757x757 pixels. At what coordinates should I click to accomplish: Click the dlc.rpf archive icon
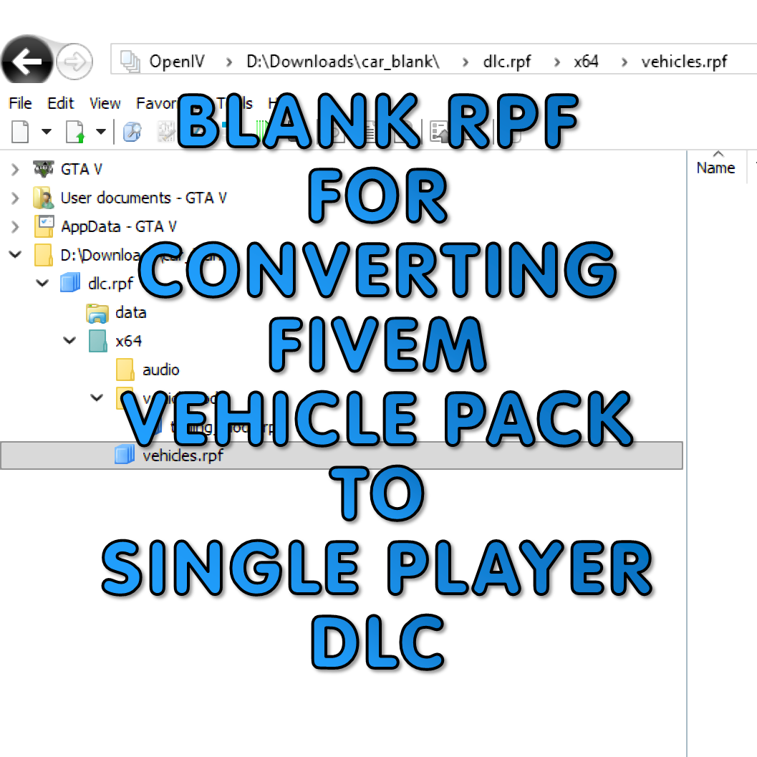pyautogui.click(x=70, y=284)
